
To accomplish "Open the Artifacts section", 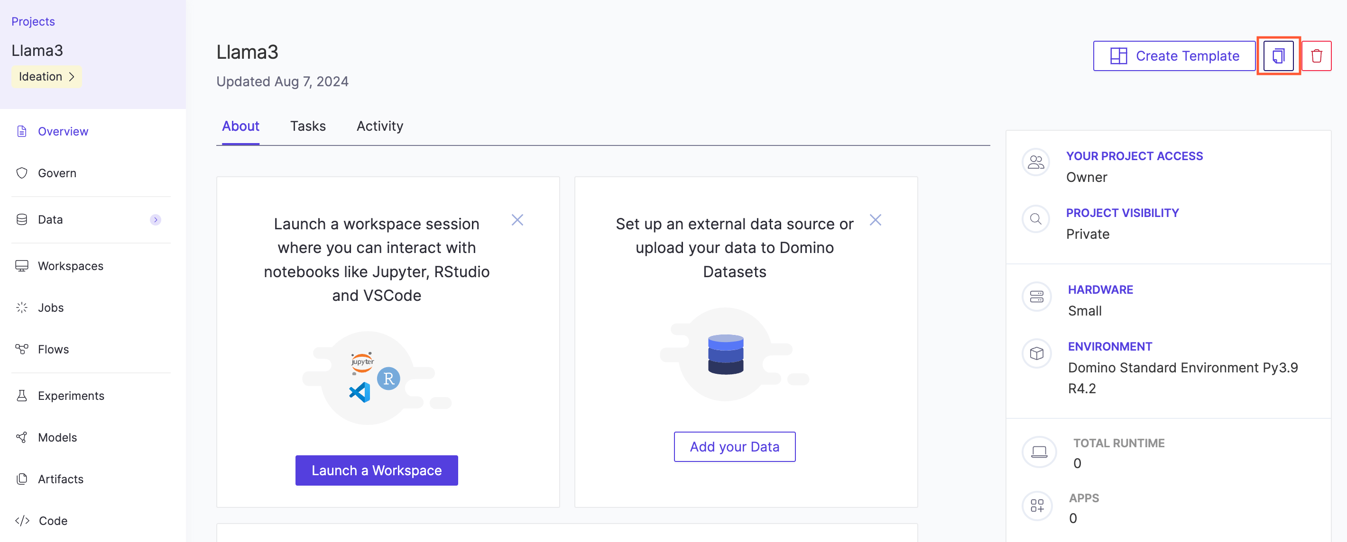I will [60, 479].
